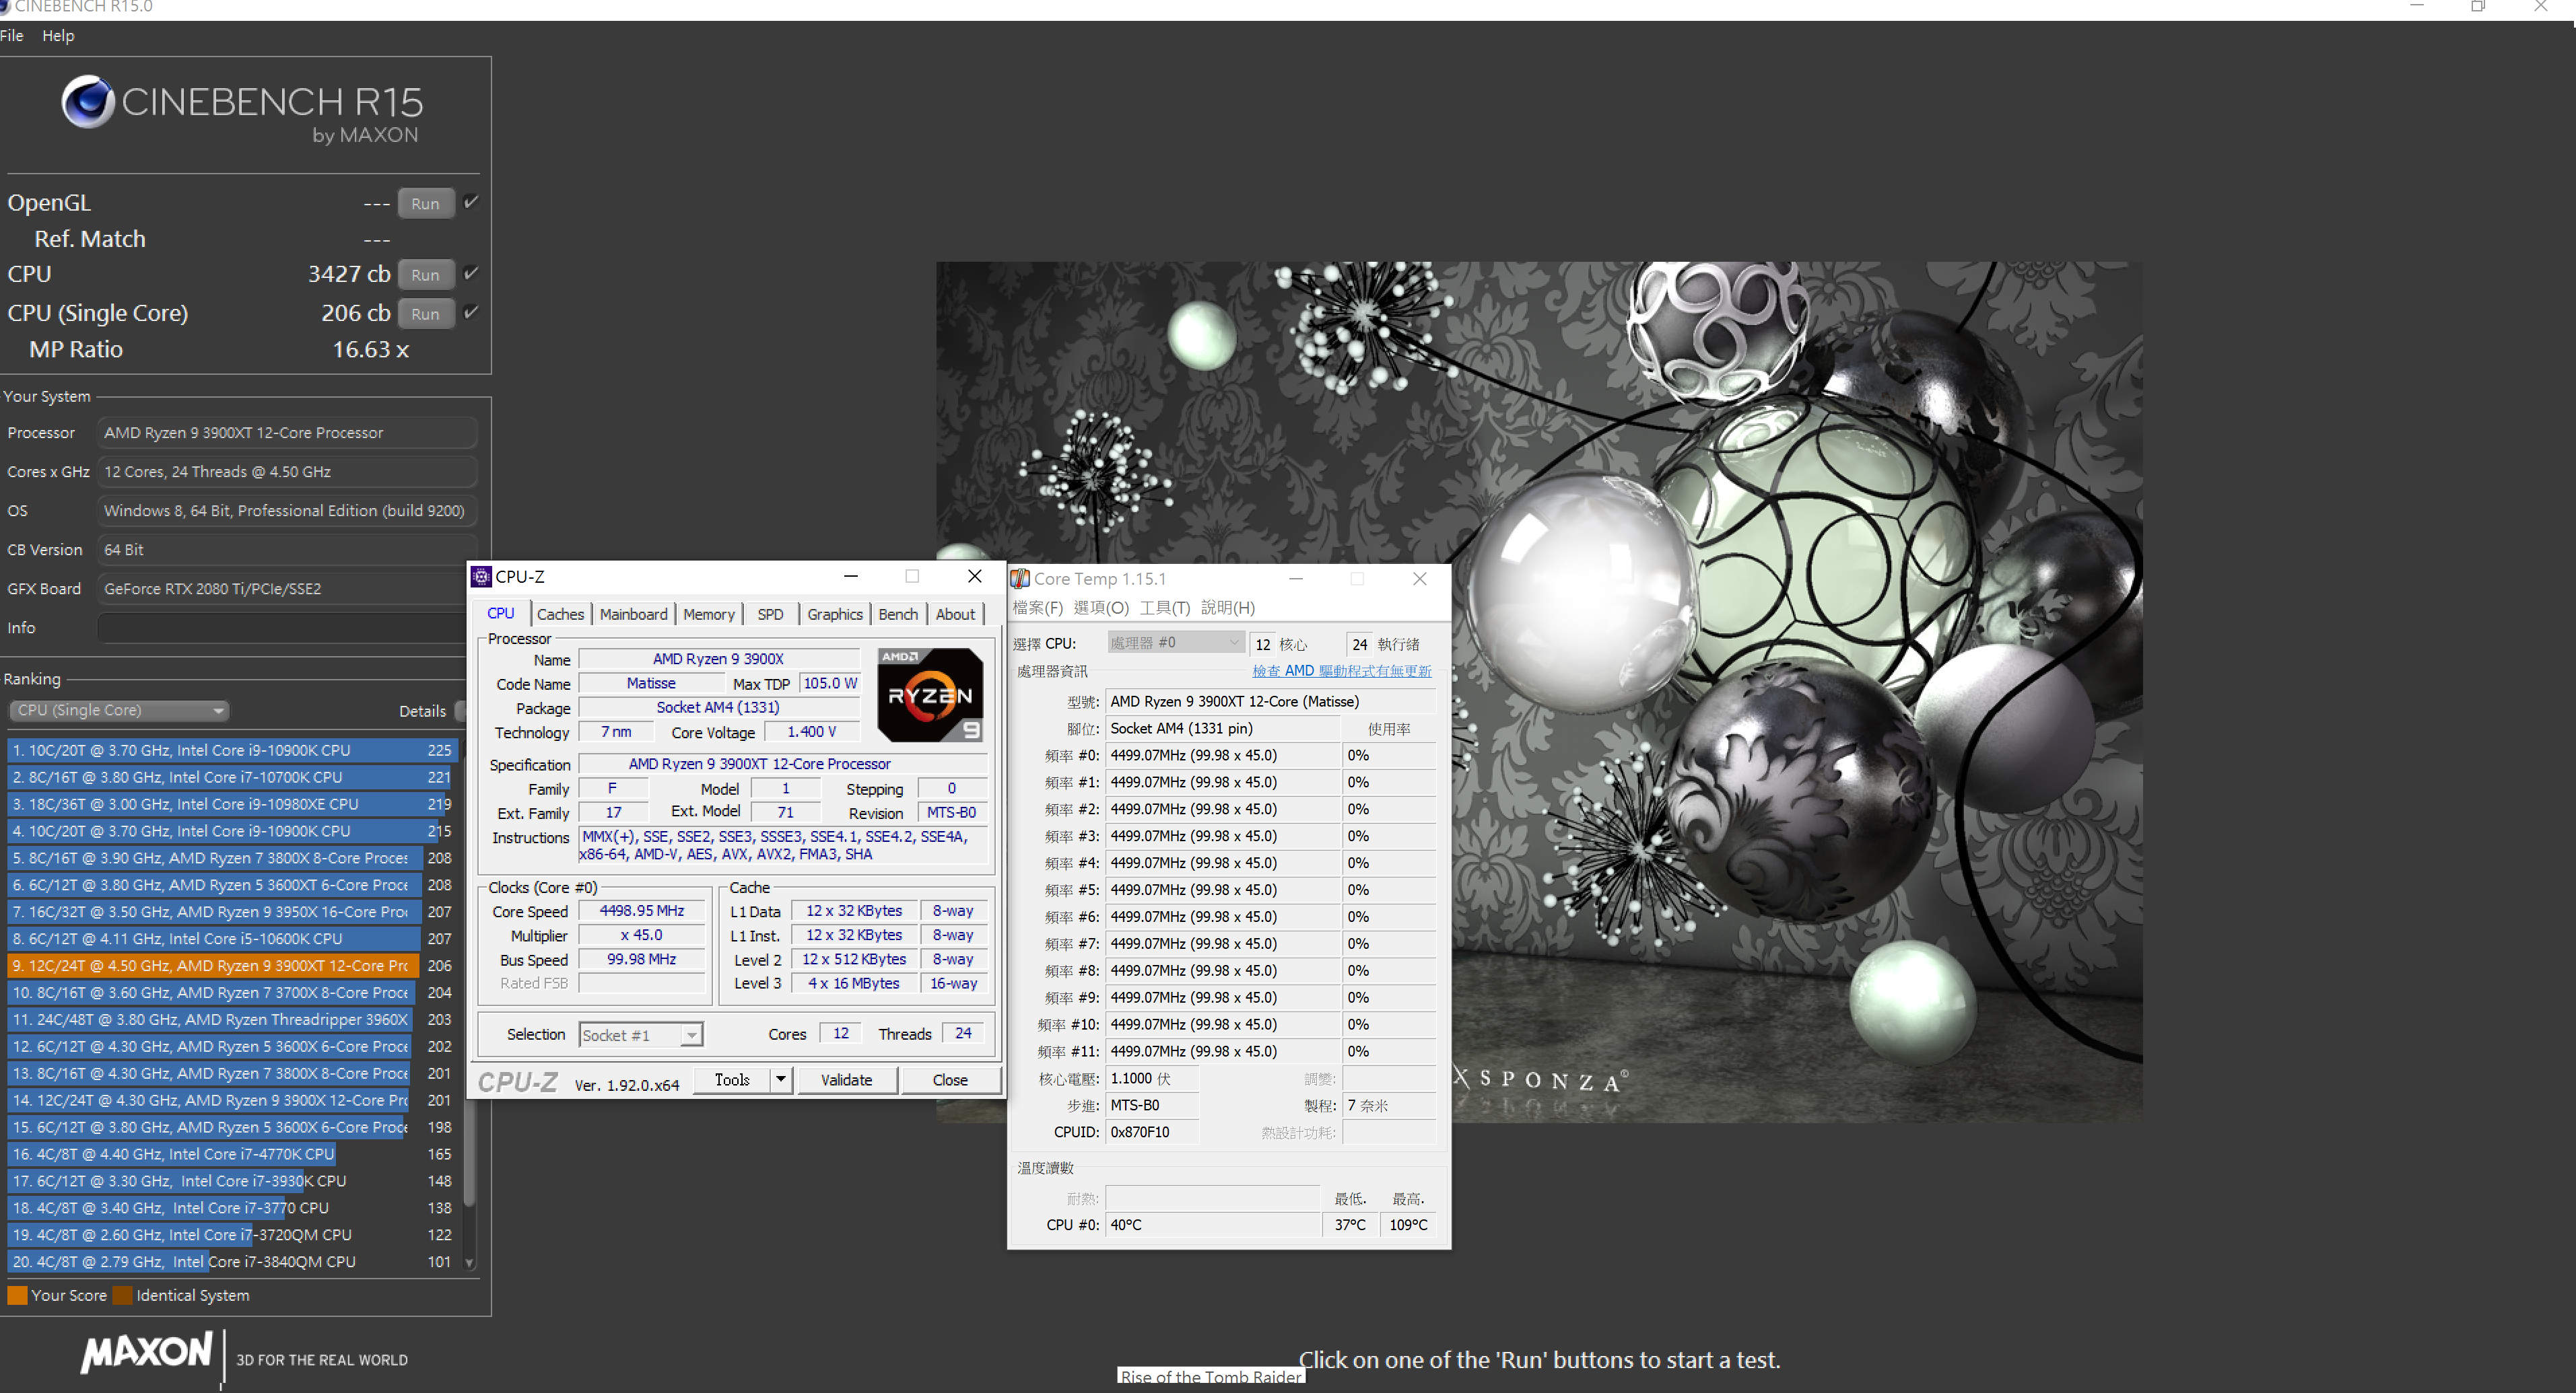The image size is (2576, 1393).
Task: Click the Close button in CPU-Z
Action: pyautogui.click(x=950, y=1079)
